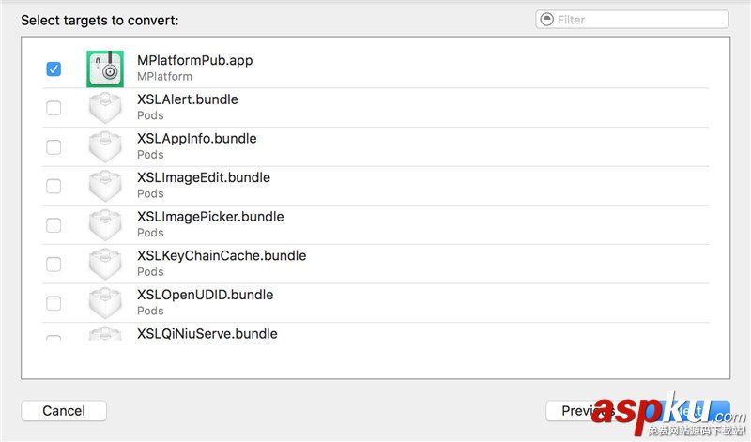Select the XSLKeyChainCache.bundle row name

coord(222,256)
